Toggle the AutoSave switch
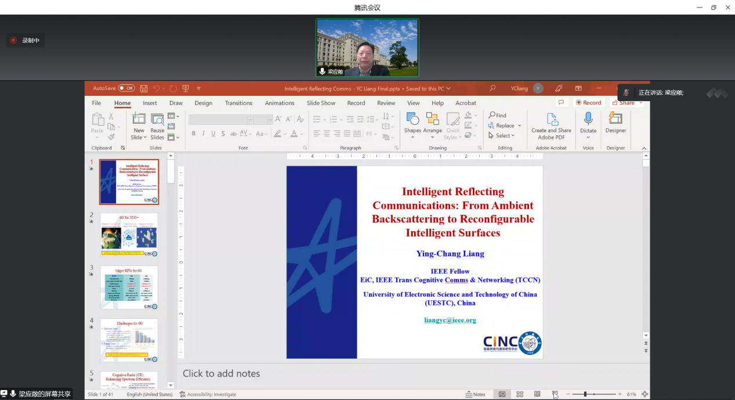Screen dimensions: 735x400 pyautogui.click(x=126, y=88)
